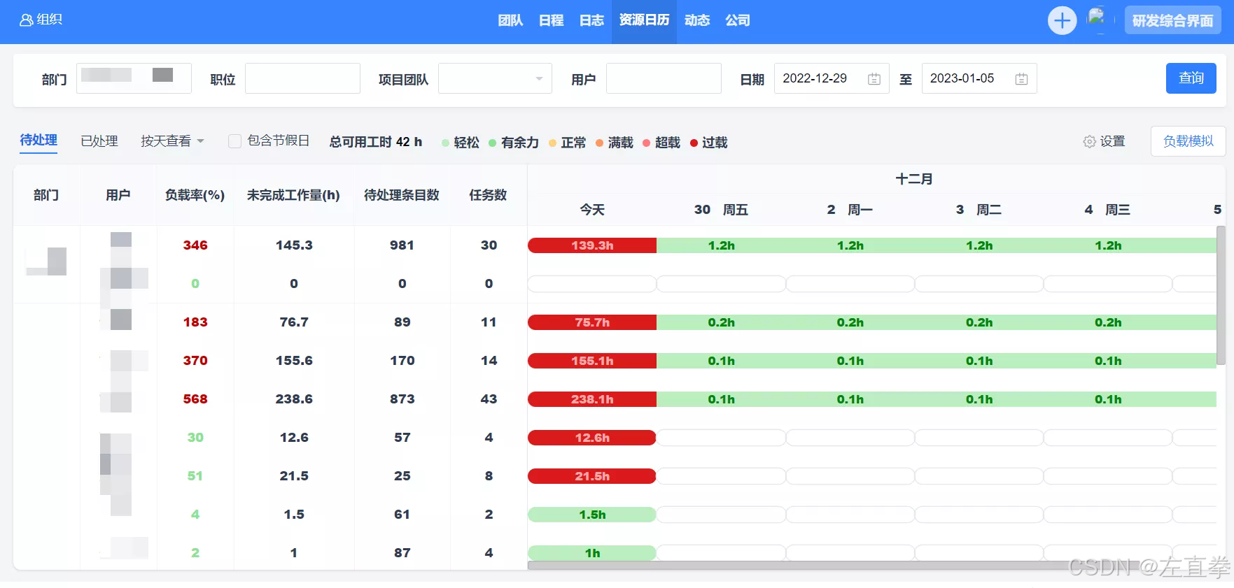Click the 部门 filter field

[x=134, y=78]
